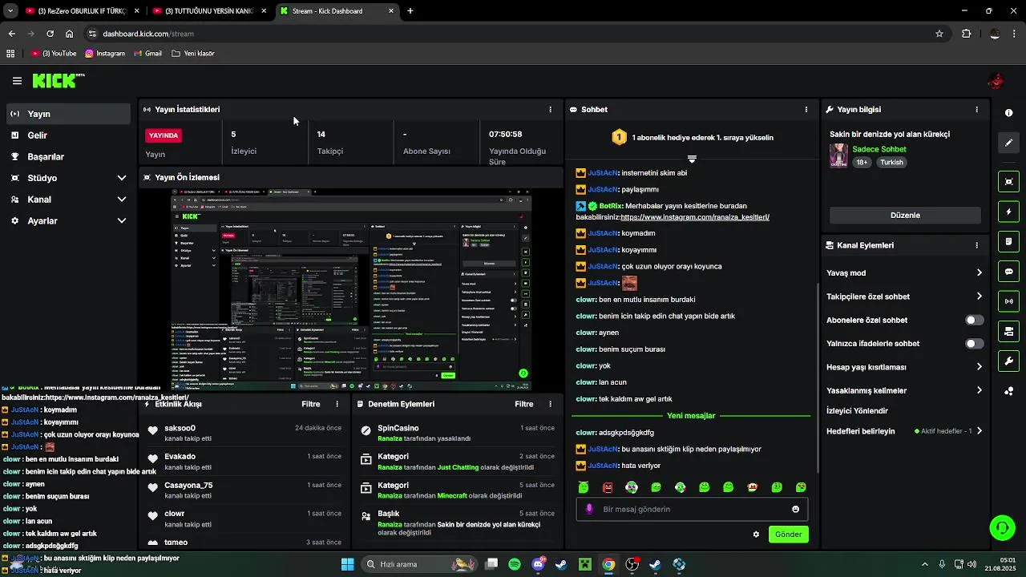Select Gelir in left navigation
1026x577 pixels.
coord(69,135)
